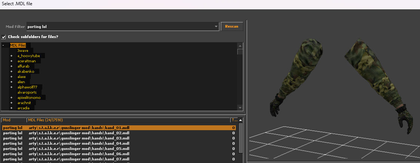The height and width of the screenshot is (163, 420).
Task: Select the alaxe tree item
Action: 21,77
